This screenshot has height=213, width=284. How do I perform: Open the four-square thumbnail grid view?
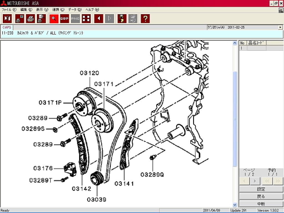point(86,18)
